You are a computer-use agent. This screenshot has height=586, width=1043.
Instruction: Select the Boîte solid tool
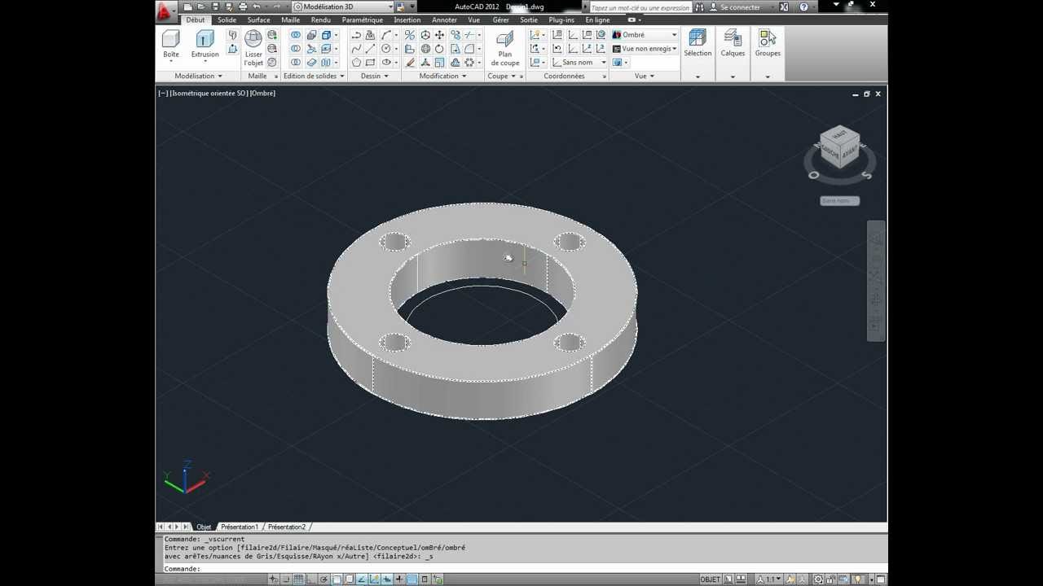coord(170,44)
